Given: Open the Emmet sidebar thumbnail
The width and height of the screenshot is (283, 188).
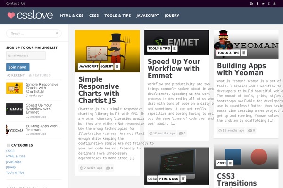Looking at the screenshot, I should point(14,109).
